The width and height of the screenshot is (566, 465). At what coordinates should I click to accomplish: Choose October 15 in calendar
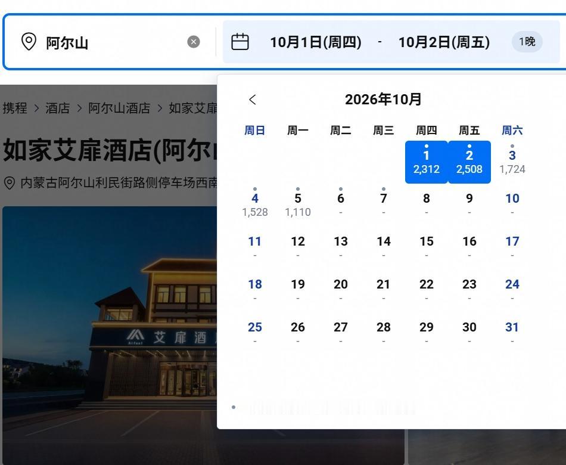(x=427, y=248)
